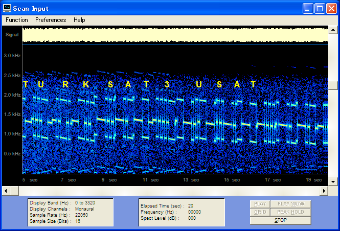Open the Help menu
Image resolution: width=340 pixels, height=231 pixels.
(x=79, y=20)
